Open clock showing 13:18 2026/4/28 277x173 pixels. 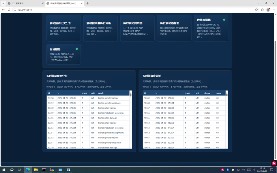[262, 170]
